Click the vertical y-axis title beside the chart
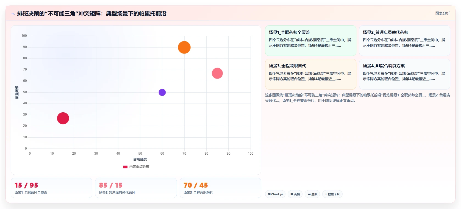This screenshot has width=461, height=209. coord(17,92)
